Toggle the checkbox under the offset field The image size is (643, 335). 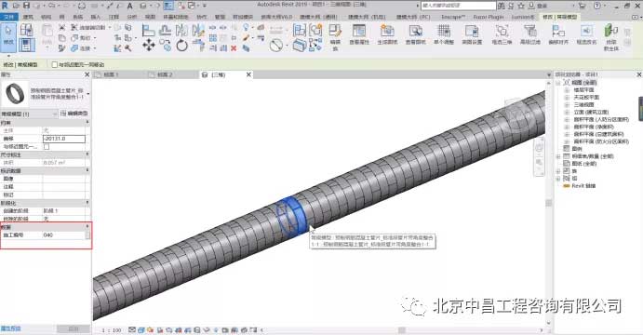[47, 146]
